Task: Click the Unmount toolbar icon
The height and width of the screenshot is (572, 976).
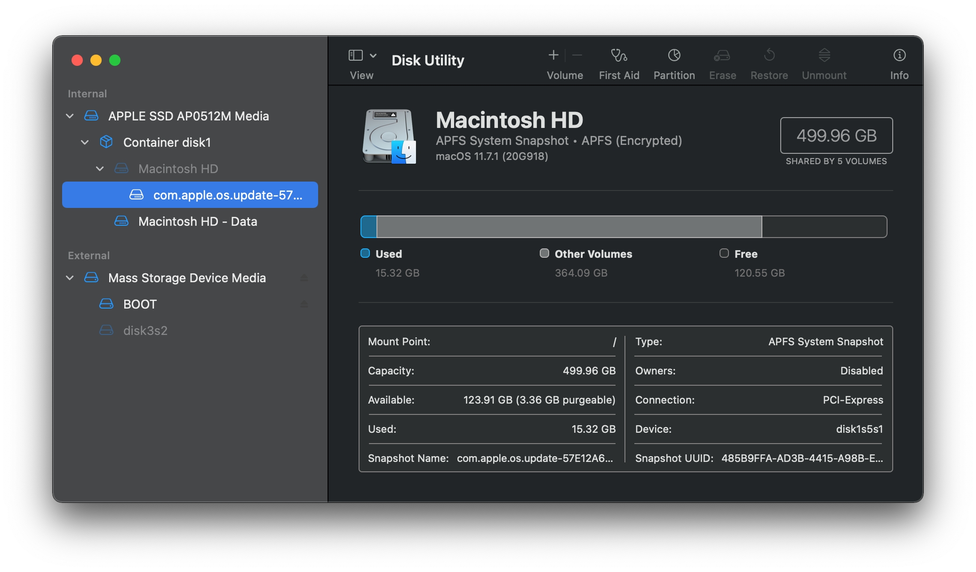Action: pos(824,56)
